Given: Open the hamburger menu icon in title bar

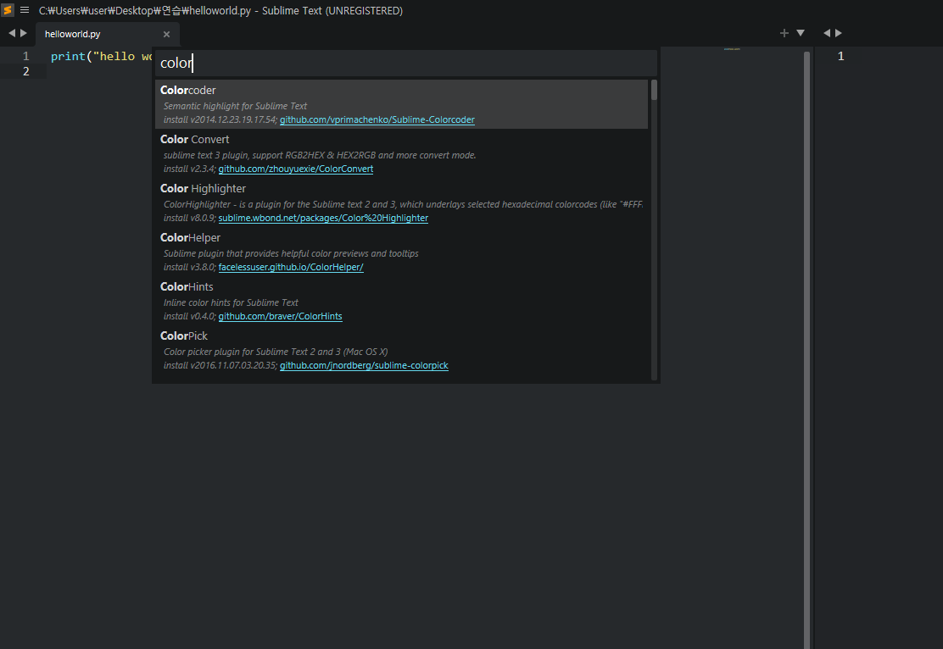Looking at the screenshot, I should [x=25, y=10].
